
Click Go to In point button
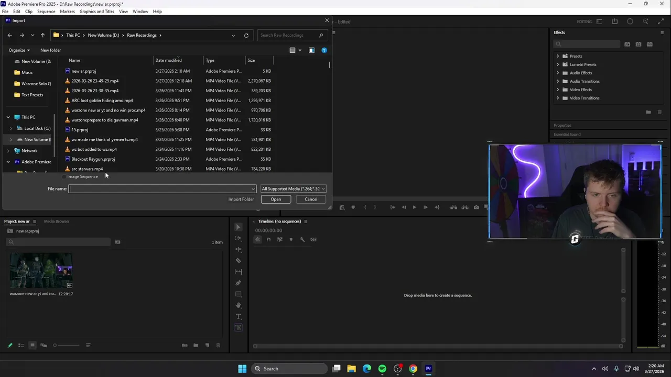pyautogui.click(x=393, y=207)
